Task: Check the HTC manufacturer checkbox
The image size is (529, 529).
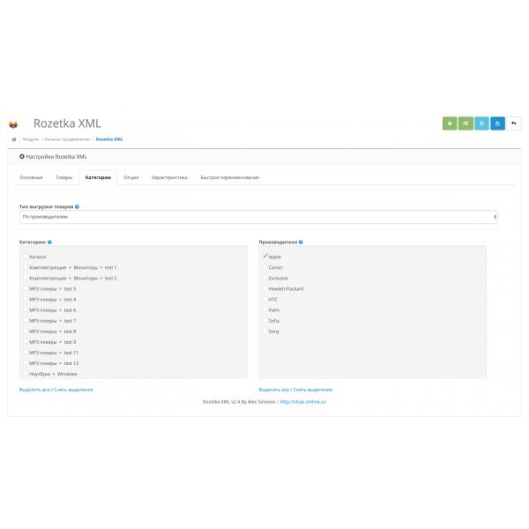Action: pos(265,299)
